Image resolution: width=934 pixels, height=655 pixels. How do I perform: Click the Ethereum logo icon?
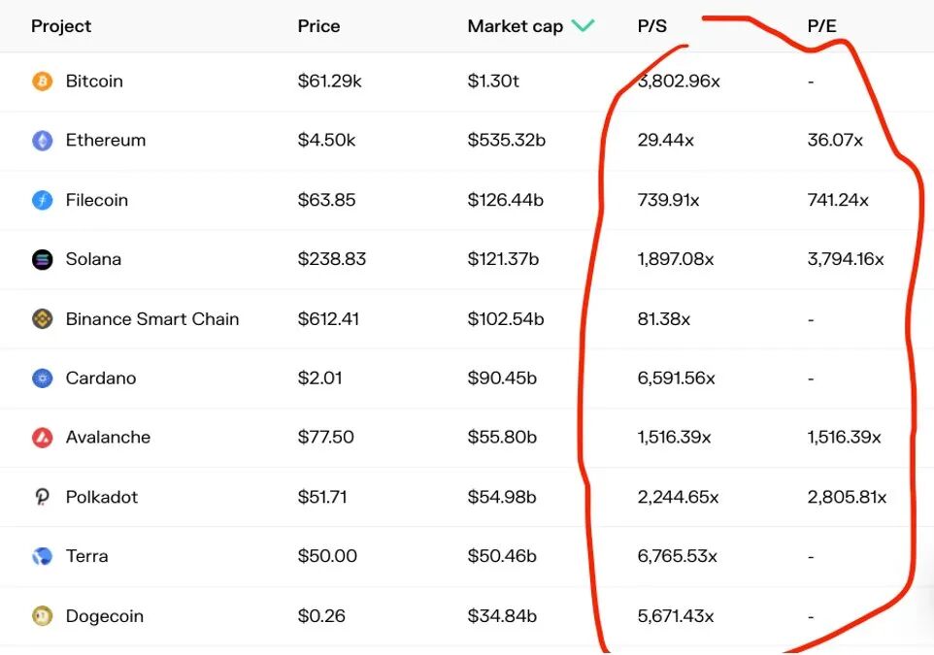click(x=43, y=141)
